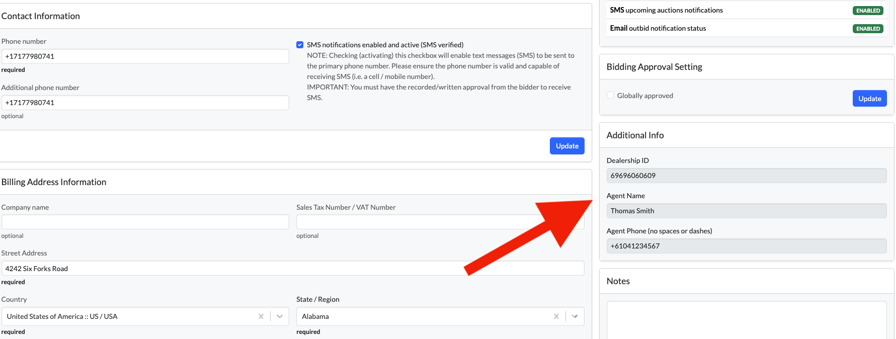
Task: Click the Phone number input field
Action: pyautogui.click(x=145, y=56)
